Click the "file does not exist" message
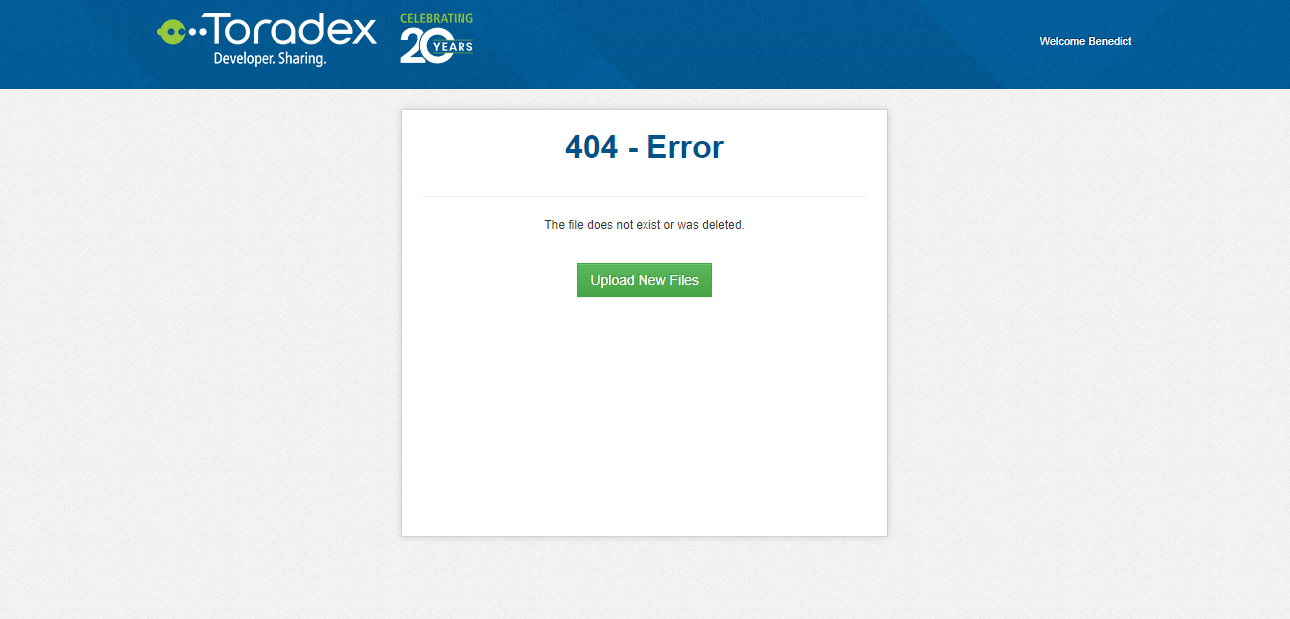 click(x=615, y=225)
